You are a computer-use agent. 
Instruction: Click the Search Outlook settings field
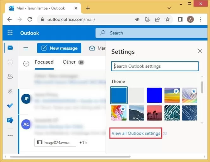coord(155,66)
